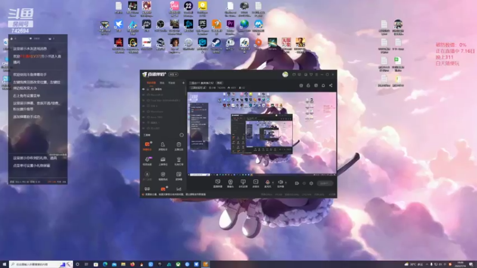Add a camera source from the bottom toolbar

tap(230, 183)
